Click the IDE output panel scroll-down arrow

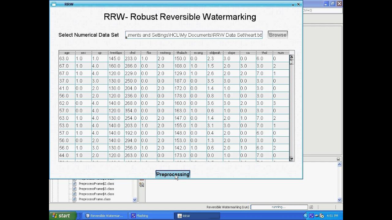pyautogui.click(x=339, y=200)
